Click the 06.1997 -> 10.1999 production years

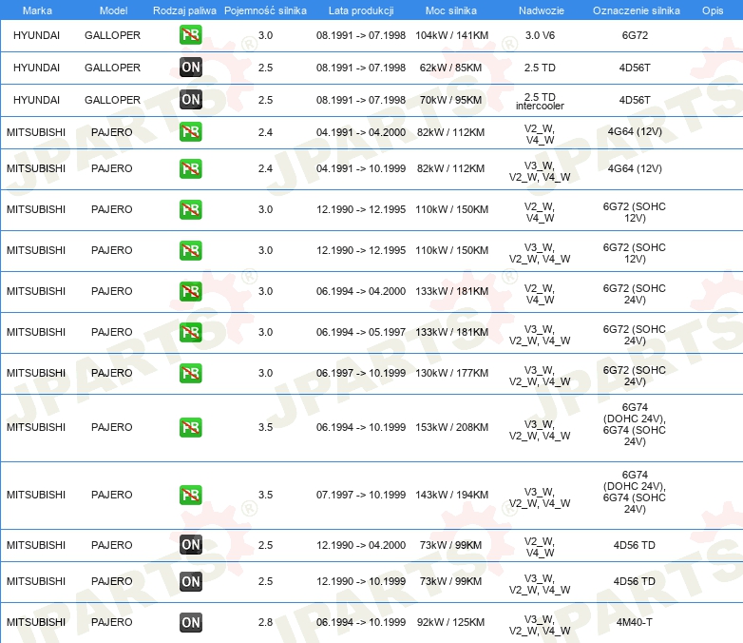click(x=361, y=373)
